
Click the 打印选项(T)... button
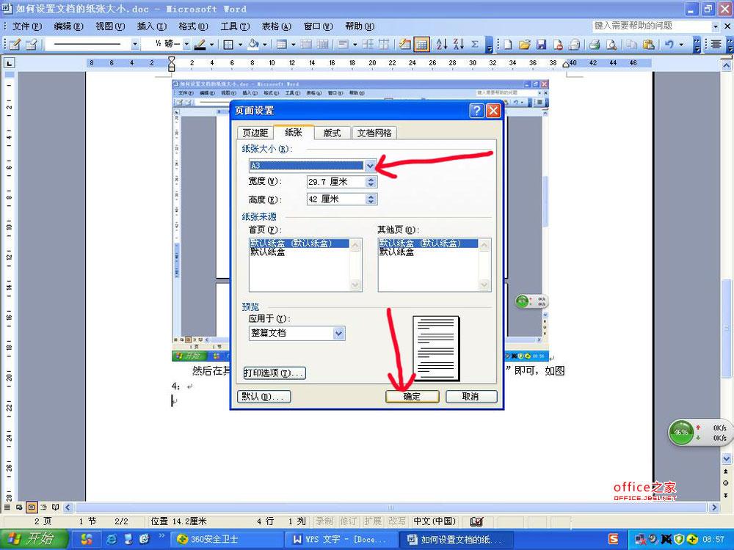(275, 373)
